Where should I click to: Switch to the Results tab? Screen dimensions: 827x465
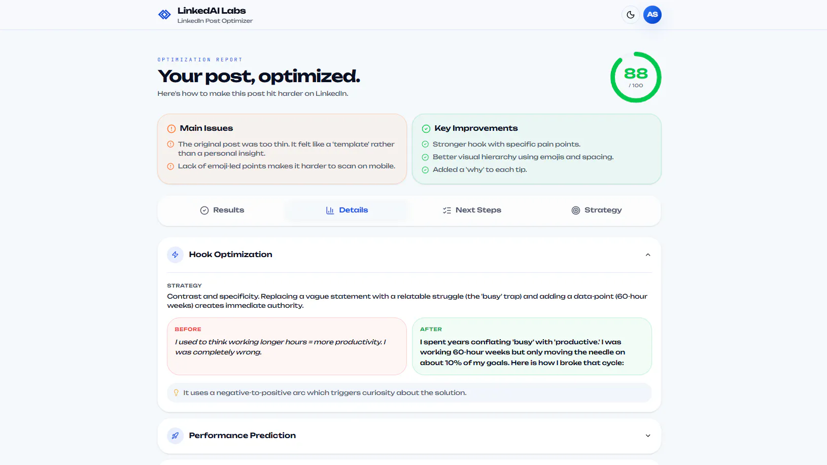(x=222, y=210)
